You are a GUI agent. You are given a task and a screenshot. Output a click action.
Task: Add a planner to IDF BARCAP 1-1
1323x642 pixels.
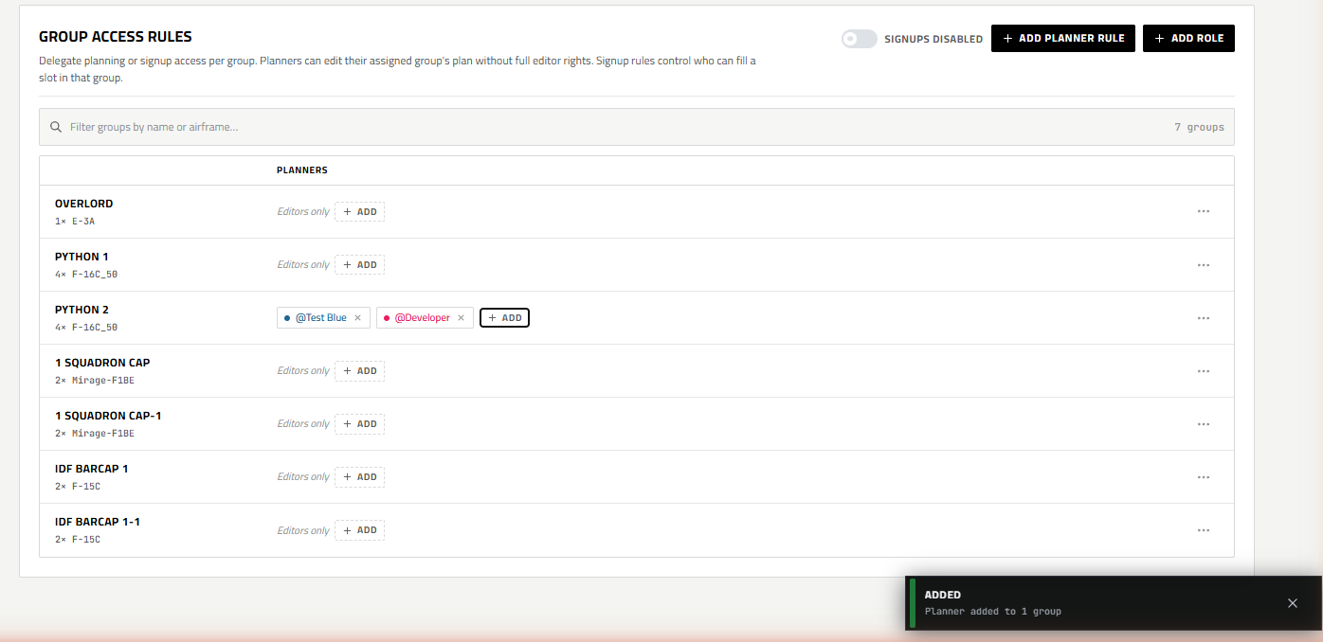[359, 530]
